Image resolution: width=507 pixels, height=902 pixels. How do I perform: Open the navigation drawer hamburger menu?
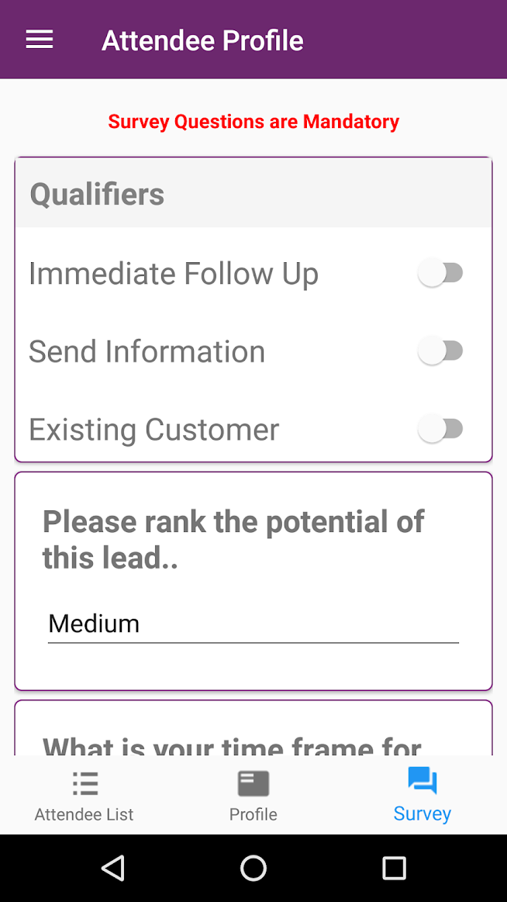(39, 40)
